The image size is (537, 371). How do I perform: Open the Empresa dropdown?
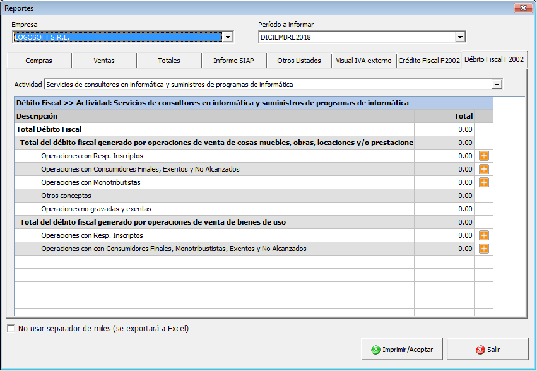pos(228,37)
